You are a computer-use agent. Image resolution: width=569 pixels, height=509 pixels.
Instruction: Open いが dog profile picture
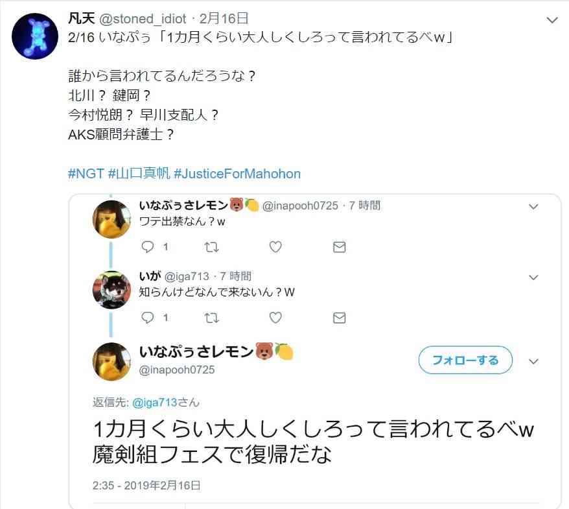pyautogui.click(x=111, y=290)
